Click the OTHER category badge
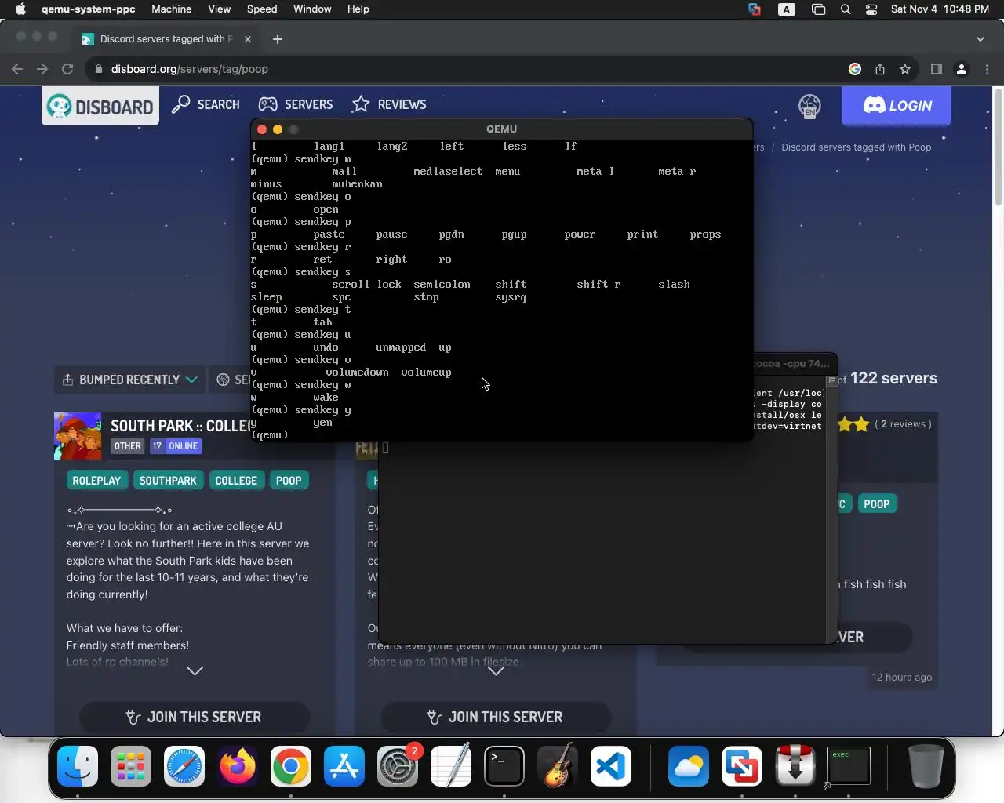 pyautogui.click(x=127, y=446)
